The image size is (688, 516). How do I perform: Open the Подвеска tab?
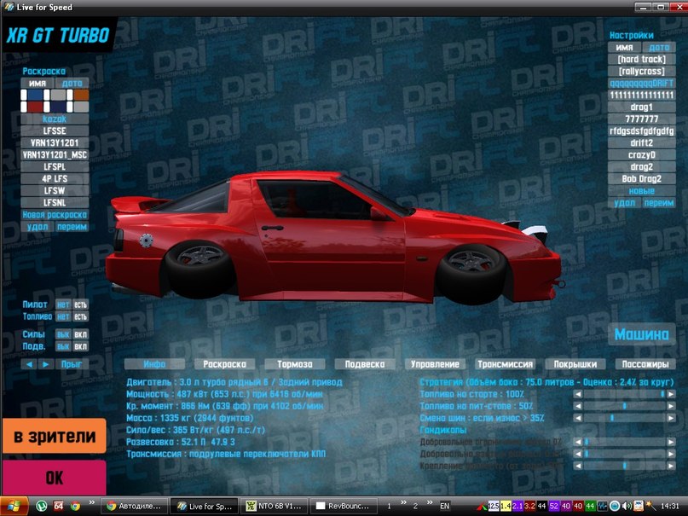coord(365,364)
